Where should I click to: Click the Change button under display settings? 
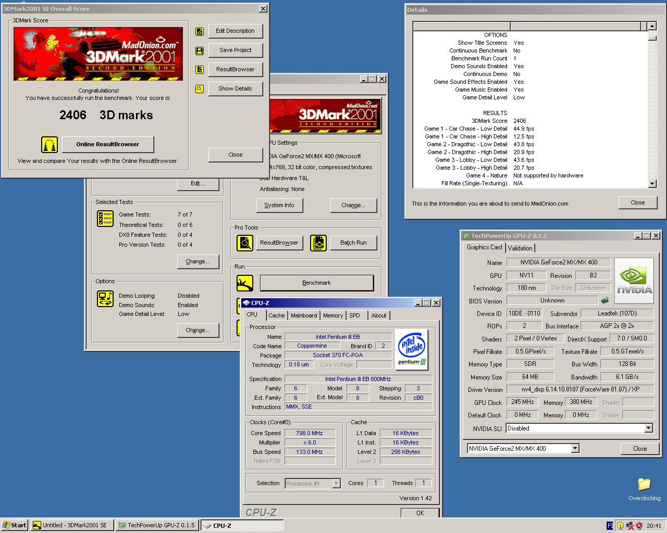[353, 206]
